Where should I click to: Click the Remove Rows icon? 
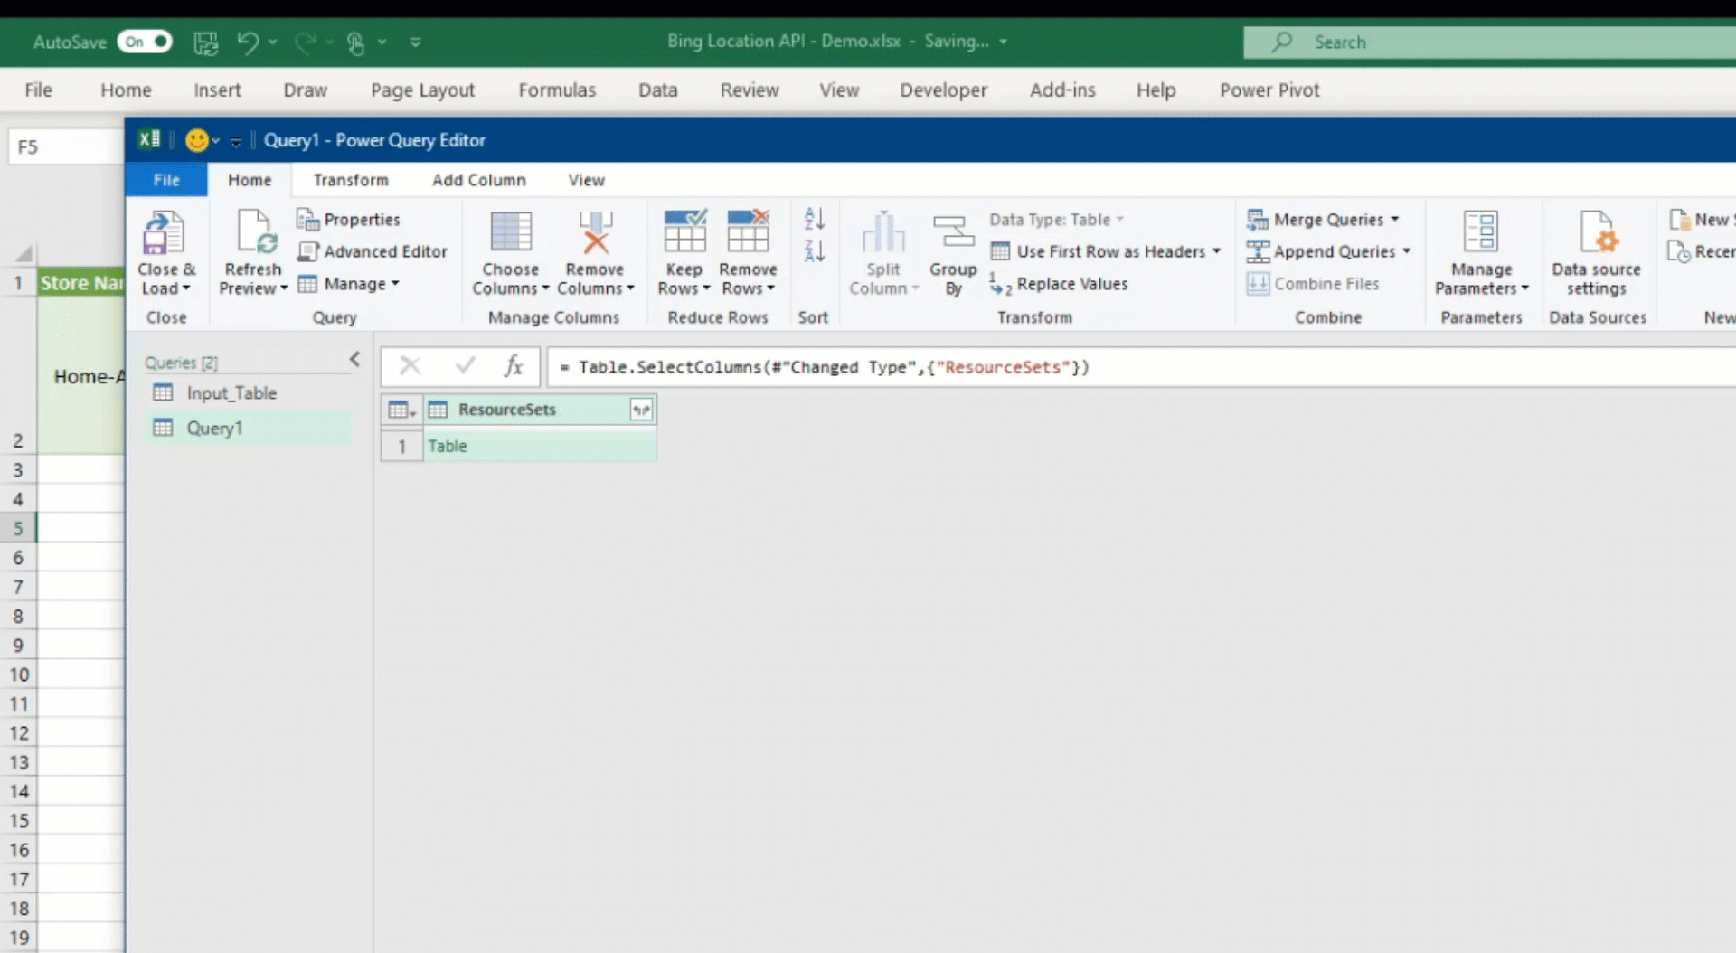click(x=748, y=231)
